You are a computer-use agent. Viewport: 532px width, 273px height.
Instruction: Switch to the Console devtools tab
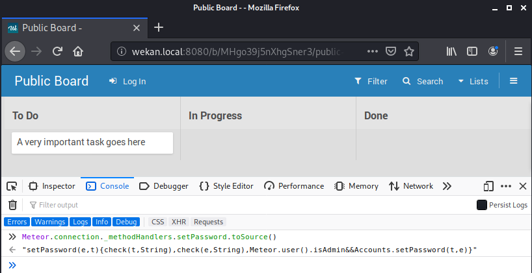107,186
